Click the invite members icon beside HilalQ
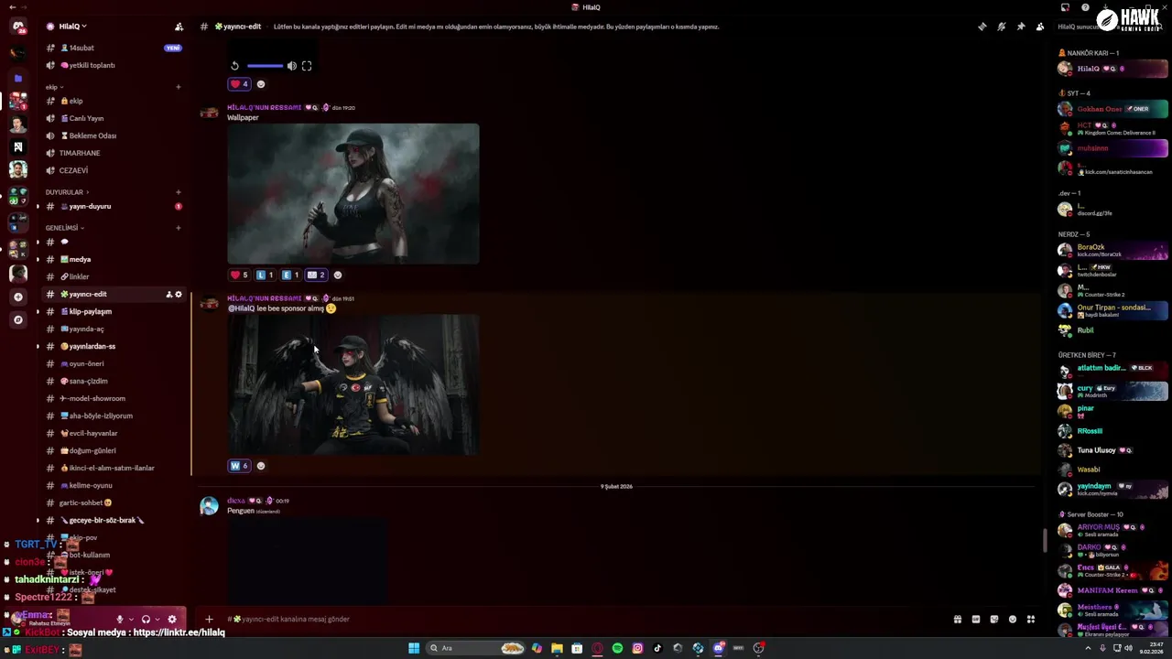1172x659 pixels. point(179,27)
